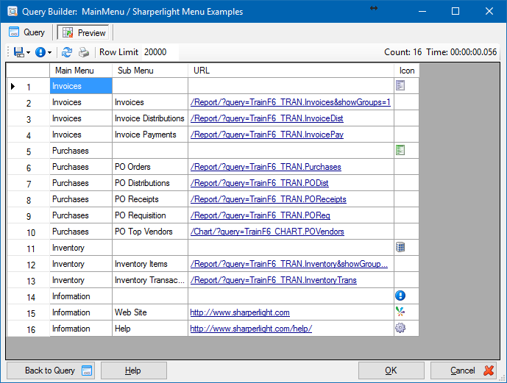Select the PO Orders cell
The height and width of the screenshot is (383, 507).
click(150, 167)
